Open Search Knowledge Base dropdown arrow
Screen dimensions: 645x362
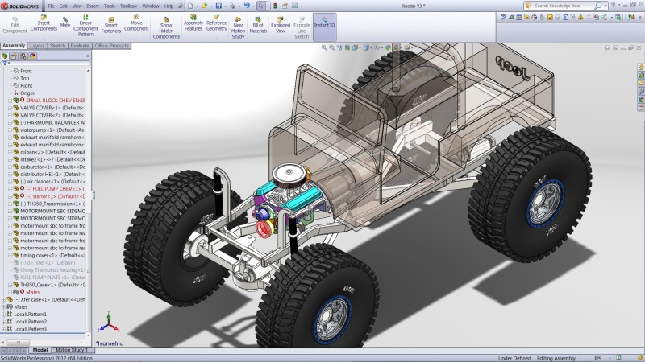[605, 6]
